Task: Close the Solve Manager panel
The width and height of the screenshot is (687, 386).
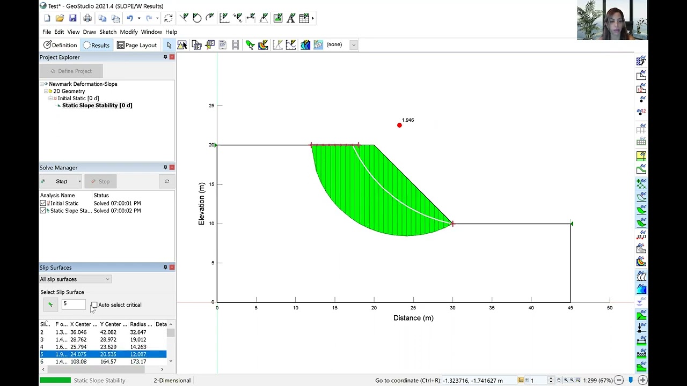Action: pyautogui.click(x=172, y=167)
